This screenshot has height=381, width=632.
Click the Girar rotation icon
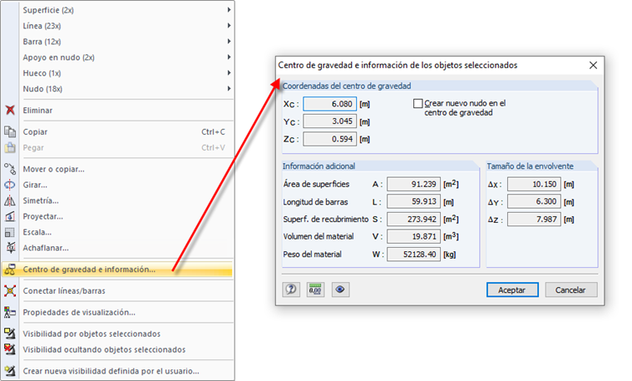[x=10, y=185]
